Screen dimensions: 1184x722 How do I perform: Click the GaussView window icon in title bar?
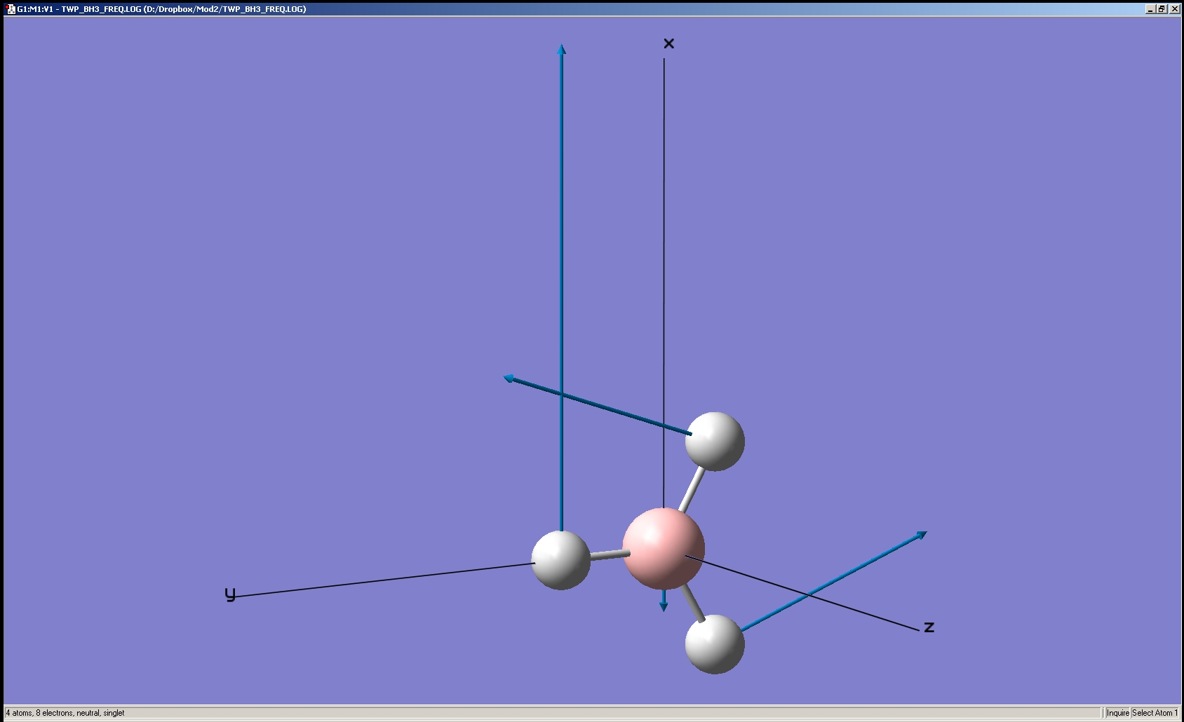(x=11, y=9)
